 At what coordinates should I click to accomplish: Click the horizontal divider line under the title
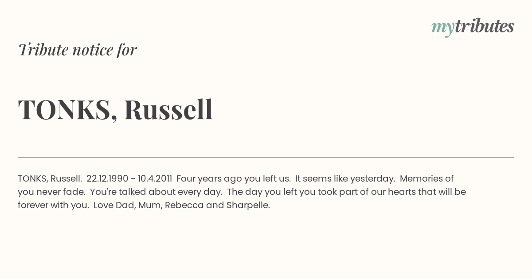[266, 157]
